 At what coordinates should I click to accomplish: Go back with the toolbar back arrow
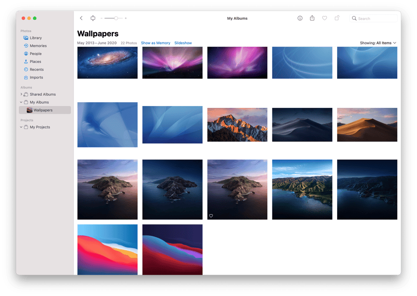click(x=81, y=18)
